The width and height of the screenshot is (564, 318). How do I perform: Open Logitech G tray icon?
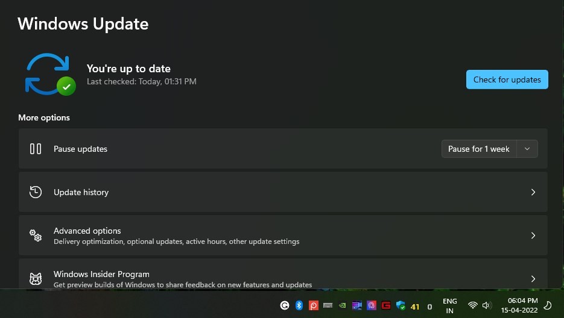[285, 305]
